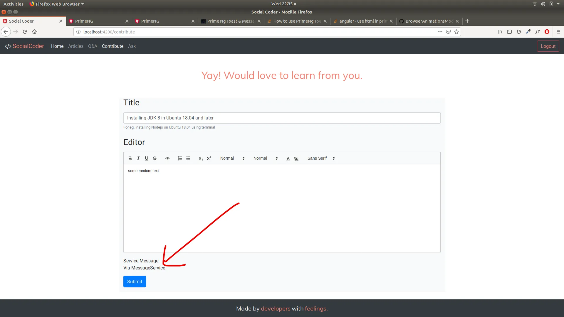Toggle underline formatting in editor
The image size is (564, 317).
[146, 158]
